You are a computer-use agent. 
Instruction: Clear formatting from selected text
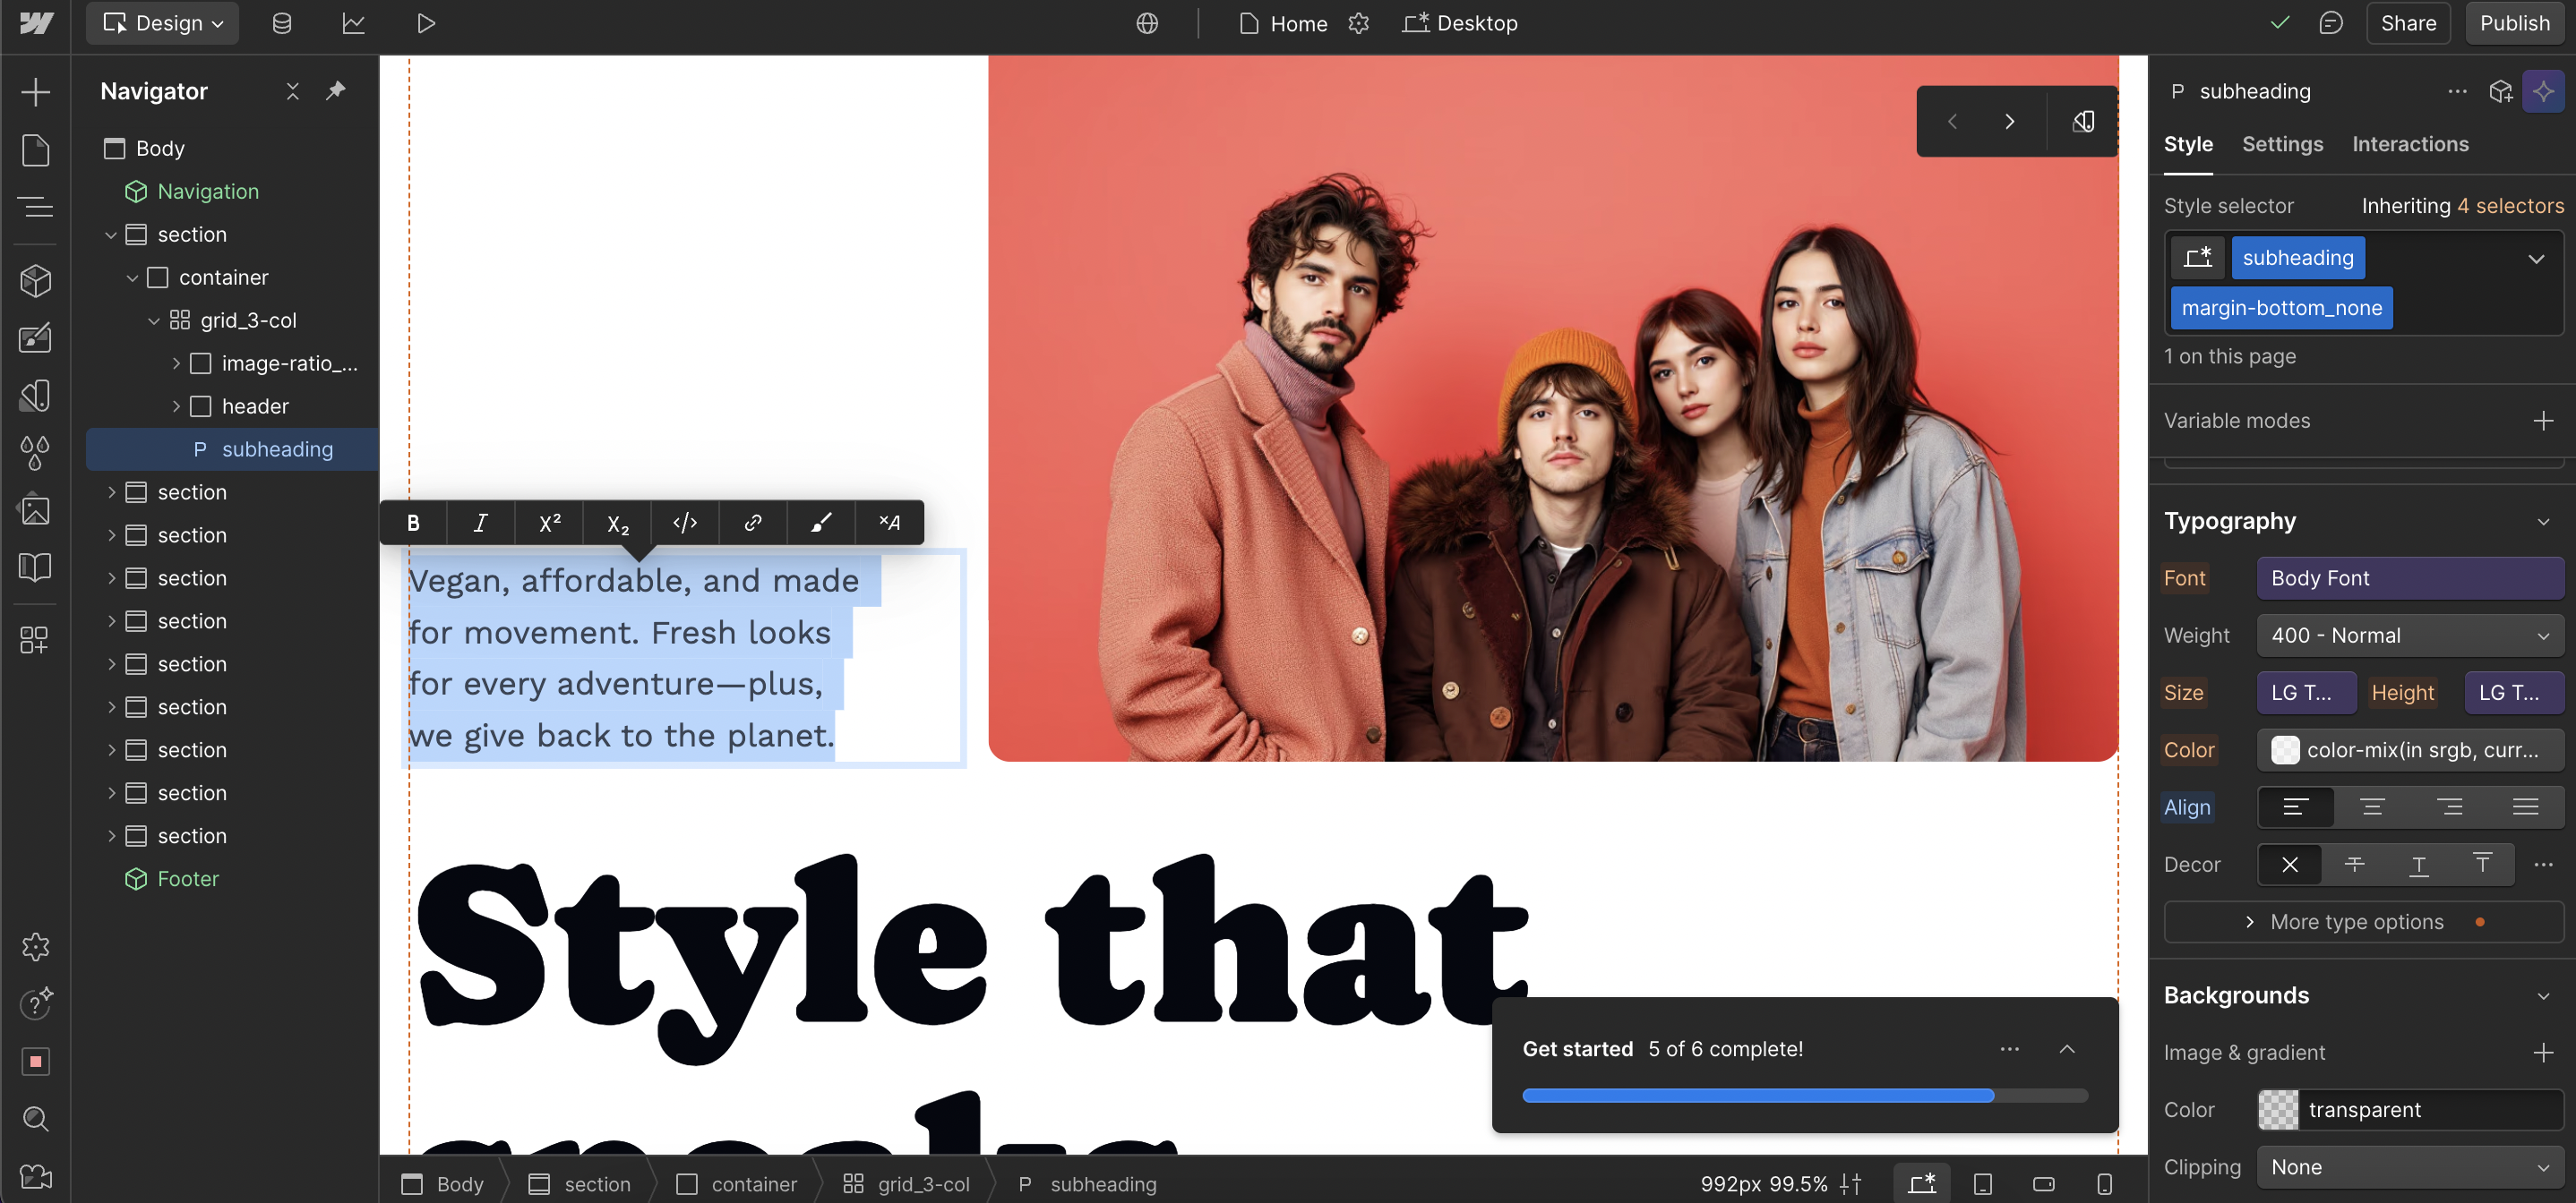pos(889,523)
